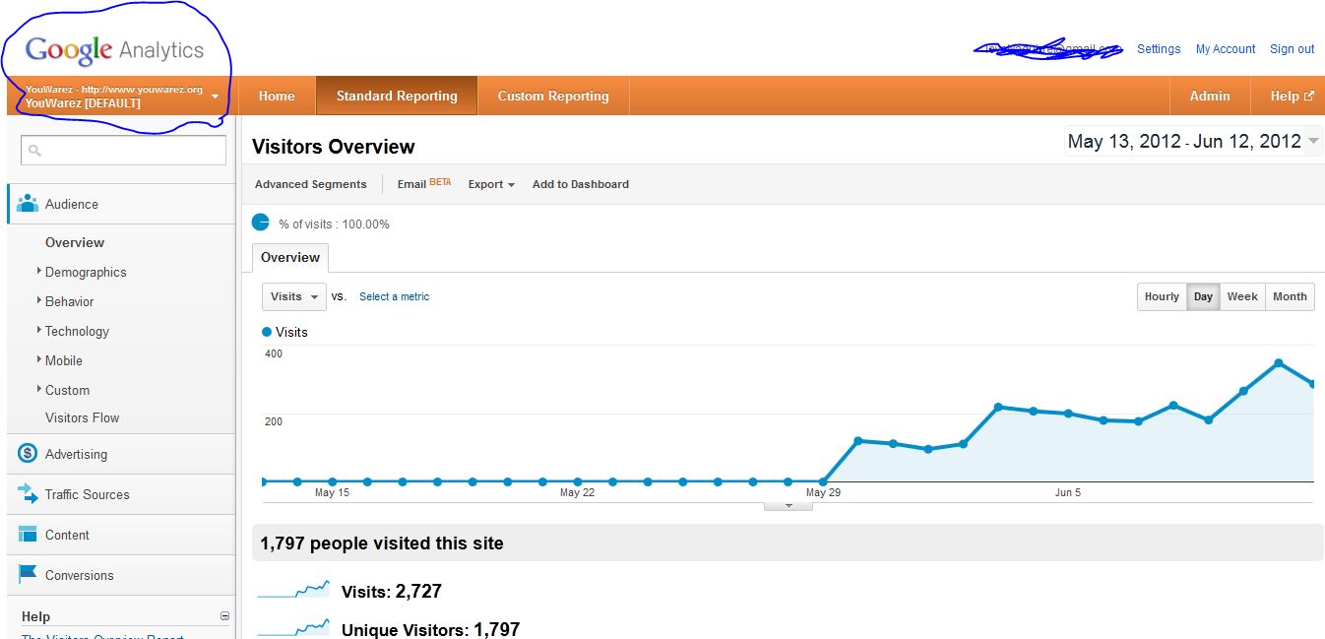Open the Content section
The height and width of the screenshot is (639, 1325).
tap(67, 536)
